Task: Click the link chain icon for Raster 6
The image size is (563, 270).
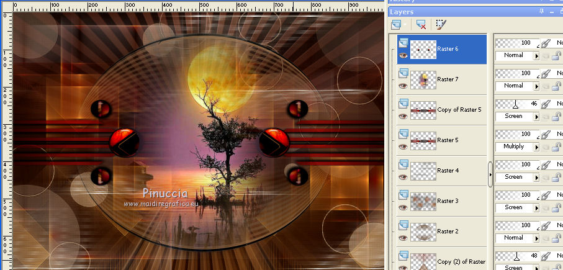Action: click(x=546, y=43)
